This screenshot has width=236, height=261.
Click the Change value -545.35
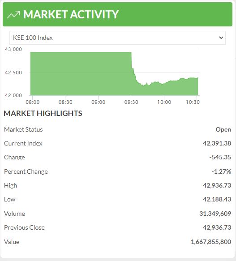click(220, 157)
